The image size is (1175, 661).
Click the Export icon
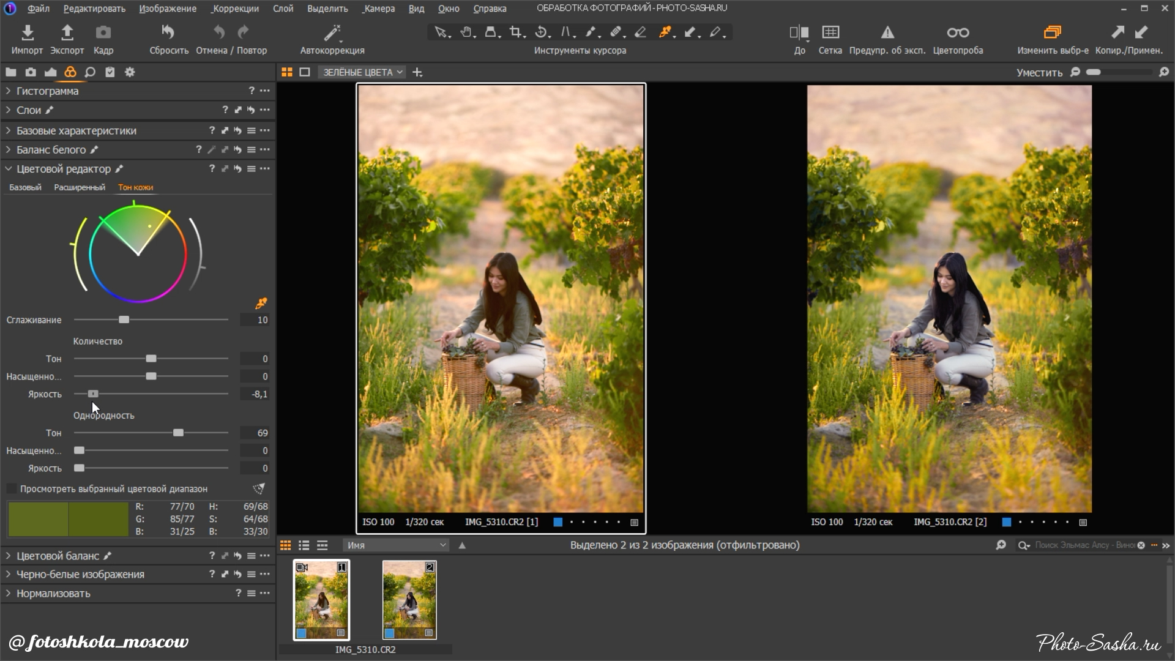67,32
